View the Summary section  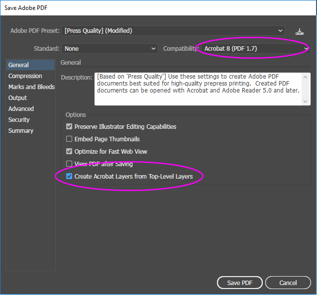tap(21, 130)
